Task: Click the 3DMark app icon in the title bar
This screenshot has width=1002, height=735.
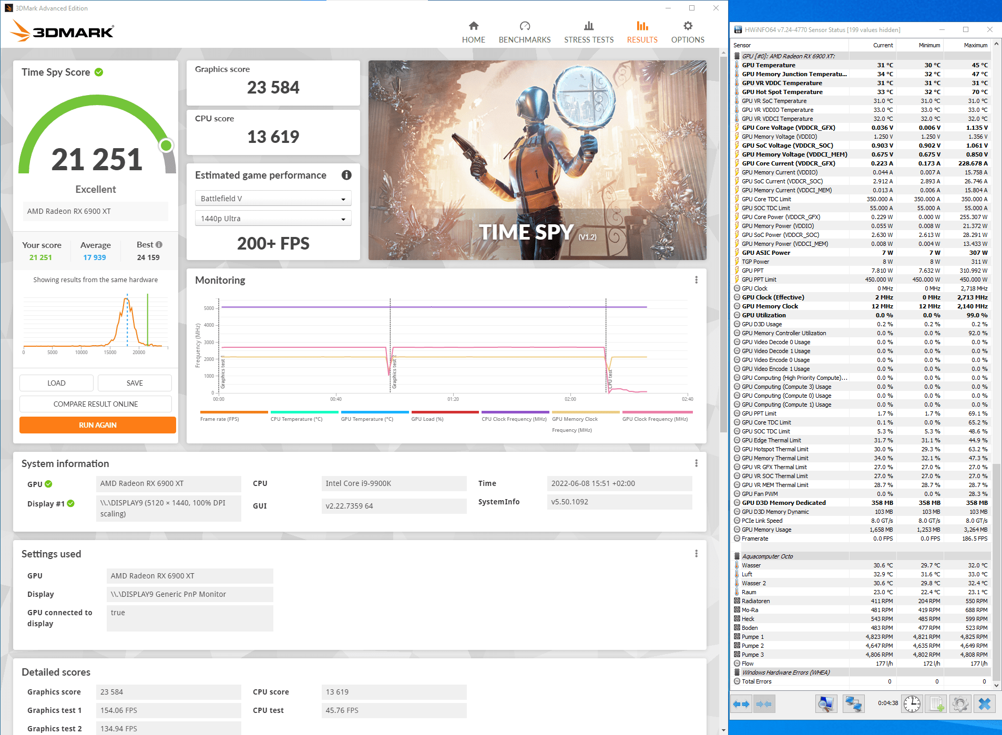Action: [8, 8]
